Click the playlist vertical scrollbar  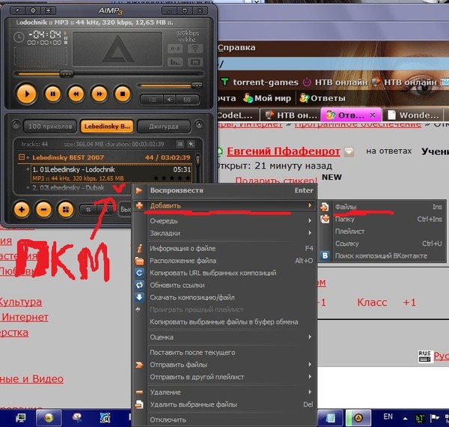click(198, 160)
